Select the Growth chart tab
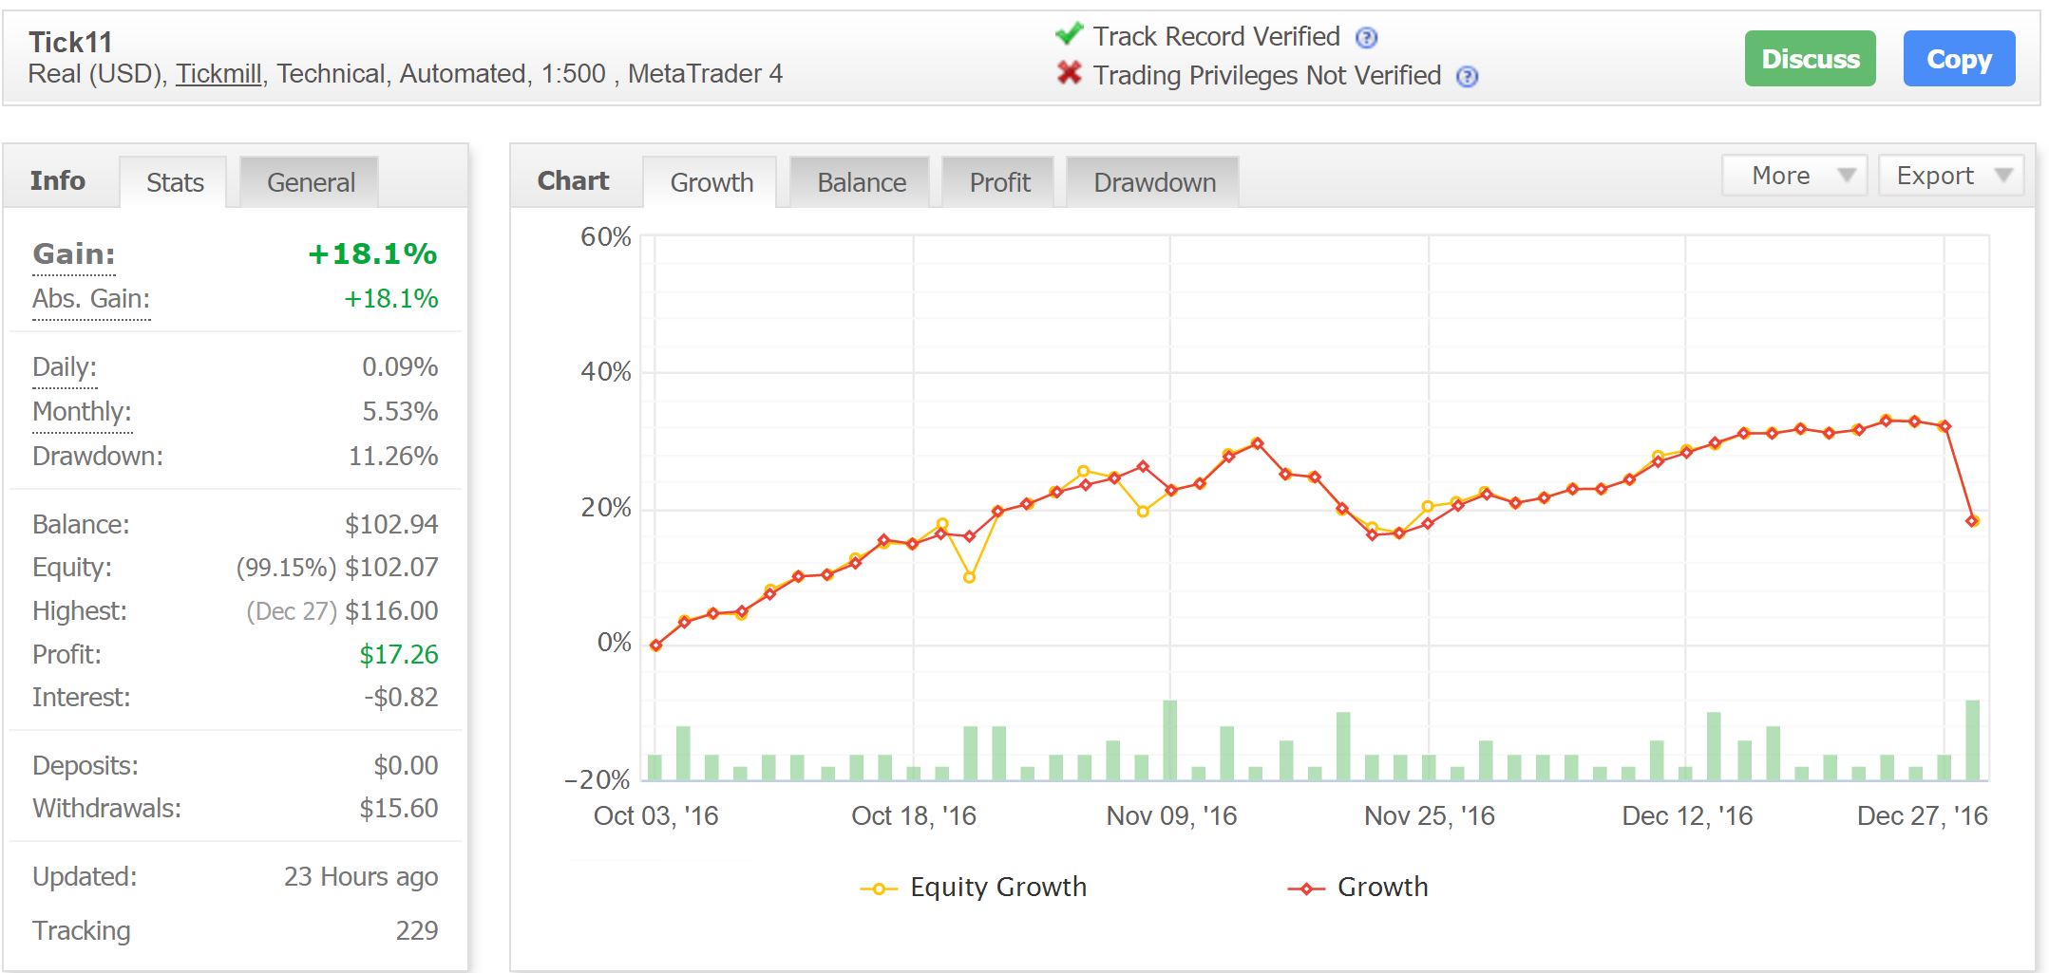Image resolution: width=2049 pixels, height=973 pixels. pos(711,182)
